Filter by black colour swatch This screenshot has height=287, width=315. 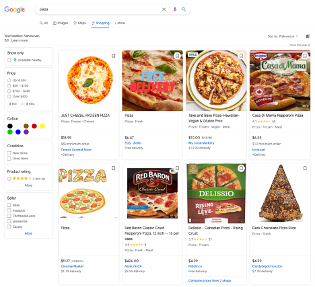(10, 126)
